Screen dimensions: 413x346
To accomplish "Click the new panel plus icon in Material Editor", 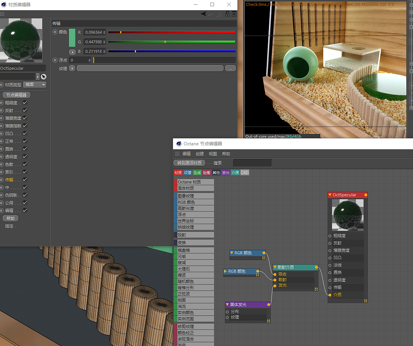I will coord(234,14).
